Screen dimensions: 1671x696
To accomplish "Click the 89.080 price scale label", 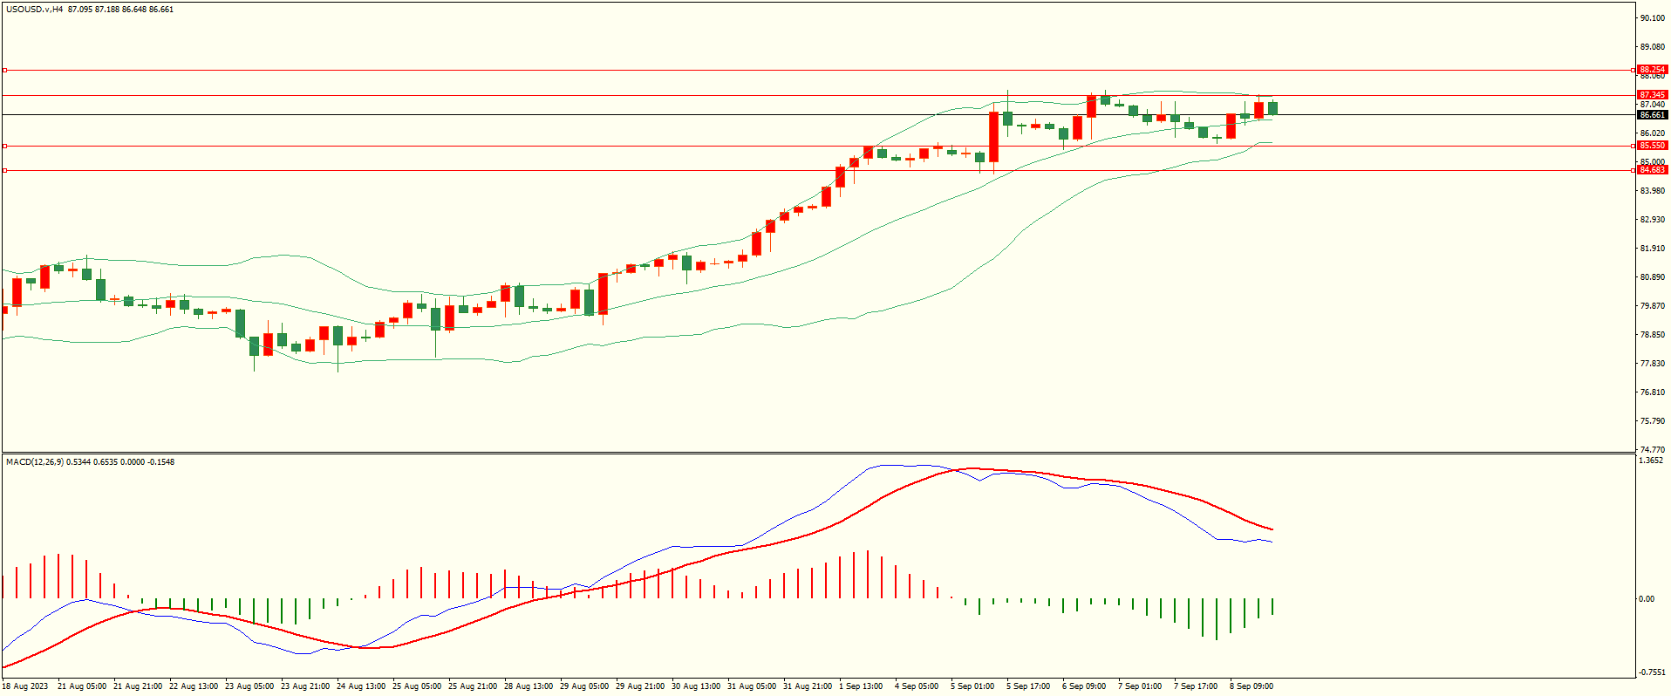I will click(x=1653, y=47).
